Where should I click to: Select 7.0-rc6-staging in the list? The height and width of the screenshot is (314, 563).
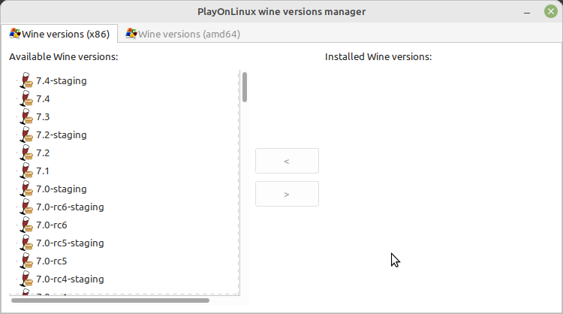(x=70, y=207)
